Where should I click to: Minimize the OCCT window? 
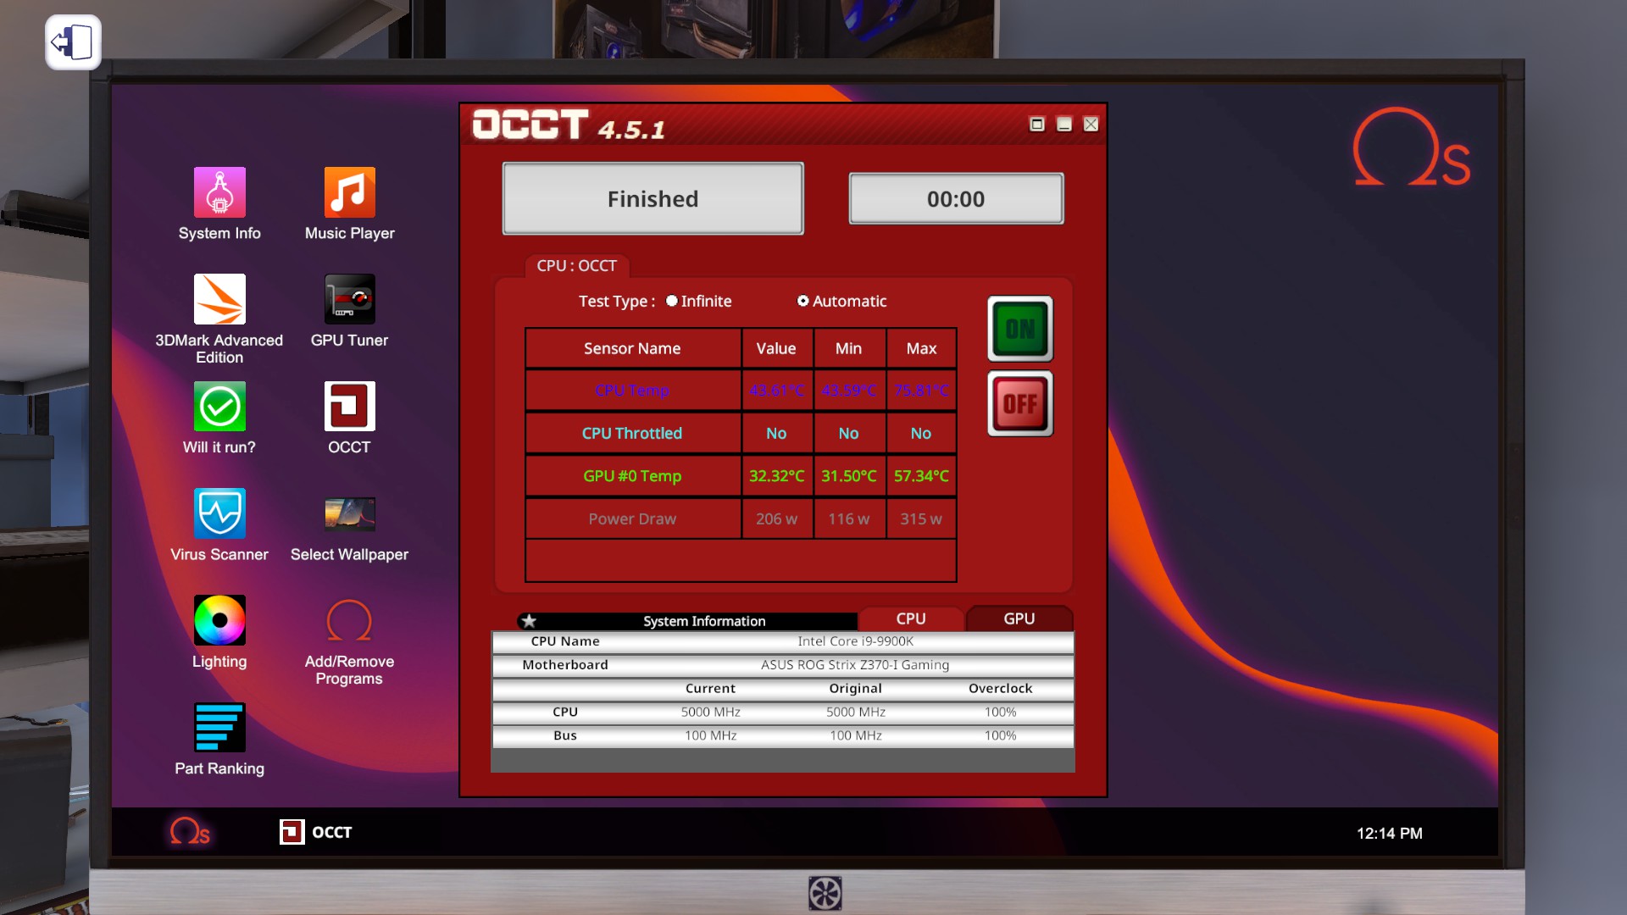1064,125
